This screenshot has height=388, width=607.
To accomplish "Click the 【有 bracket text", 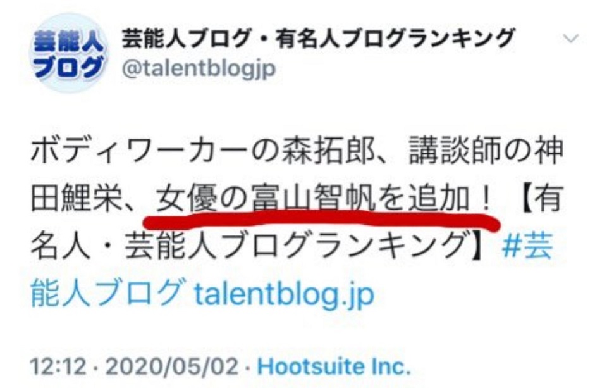I will pos(539,199).
